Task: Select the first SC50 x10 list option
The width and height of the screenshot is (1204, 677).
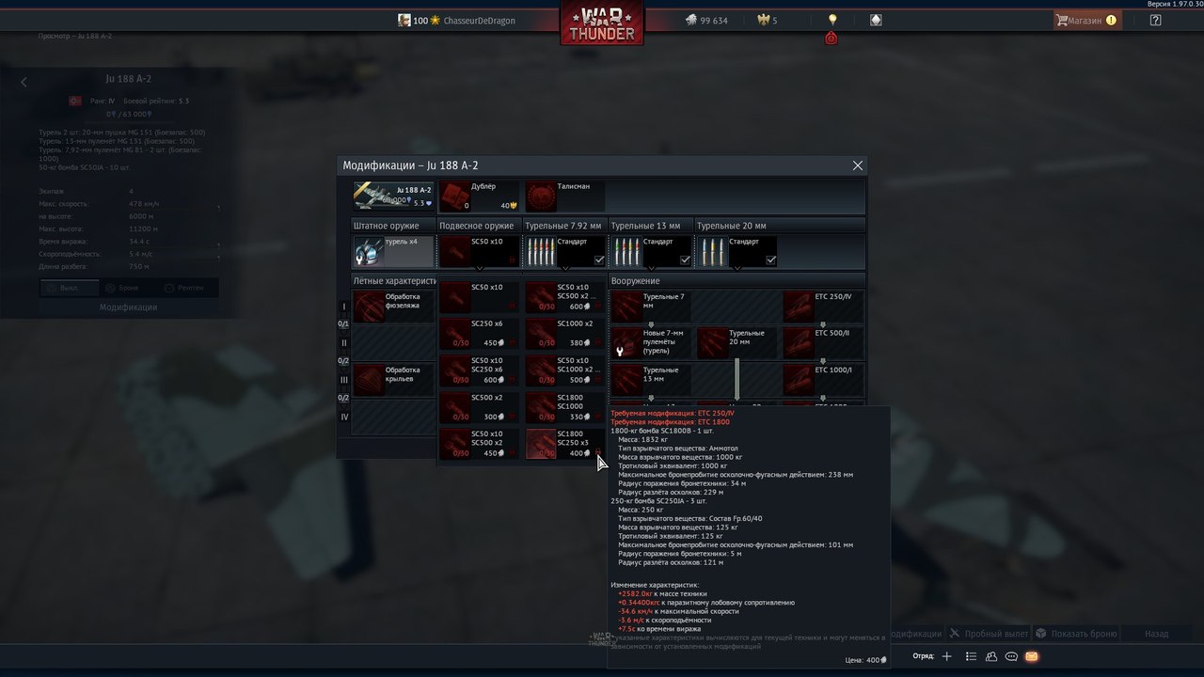Action: tap(479, 296)
